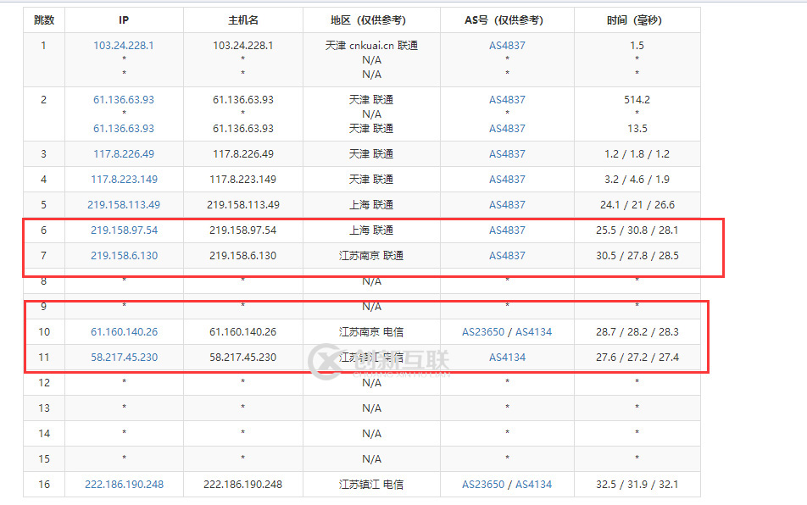Select hostname cell 61.160.140.26
The height and width of the screenshot is (505, 807).
click(243, 331)
